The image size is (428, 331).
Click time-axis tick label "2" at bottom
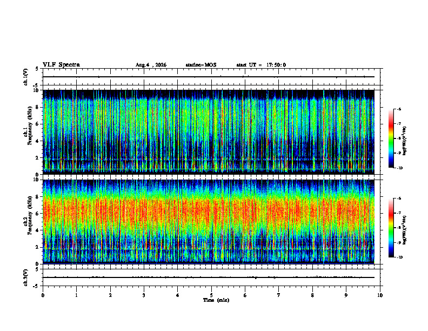(110, 295)
